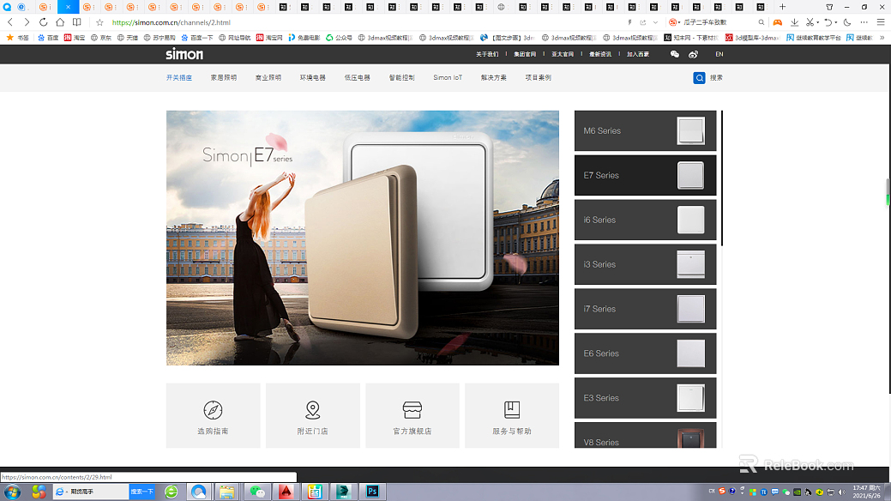
Task: Open the 家居照明 navigation menu
Action: pyautogui.click(x=224, y=77)
